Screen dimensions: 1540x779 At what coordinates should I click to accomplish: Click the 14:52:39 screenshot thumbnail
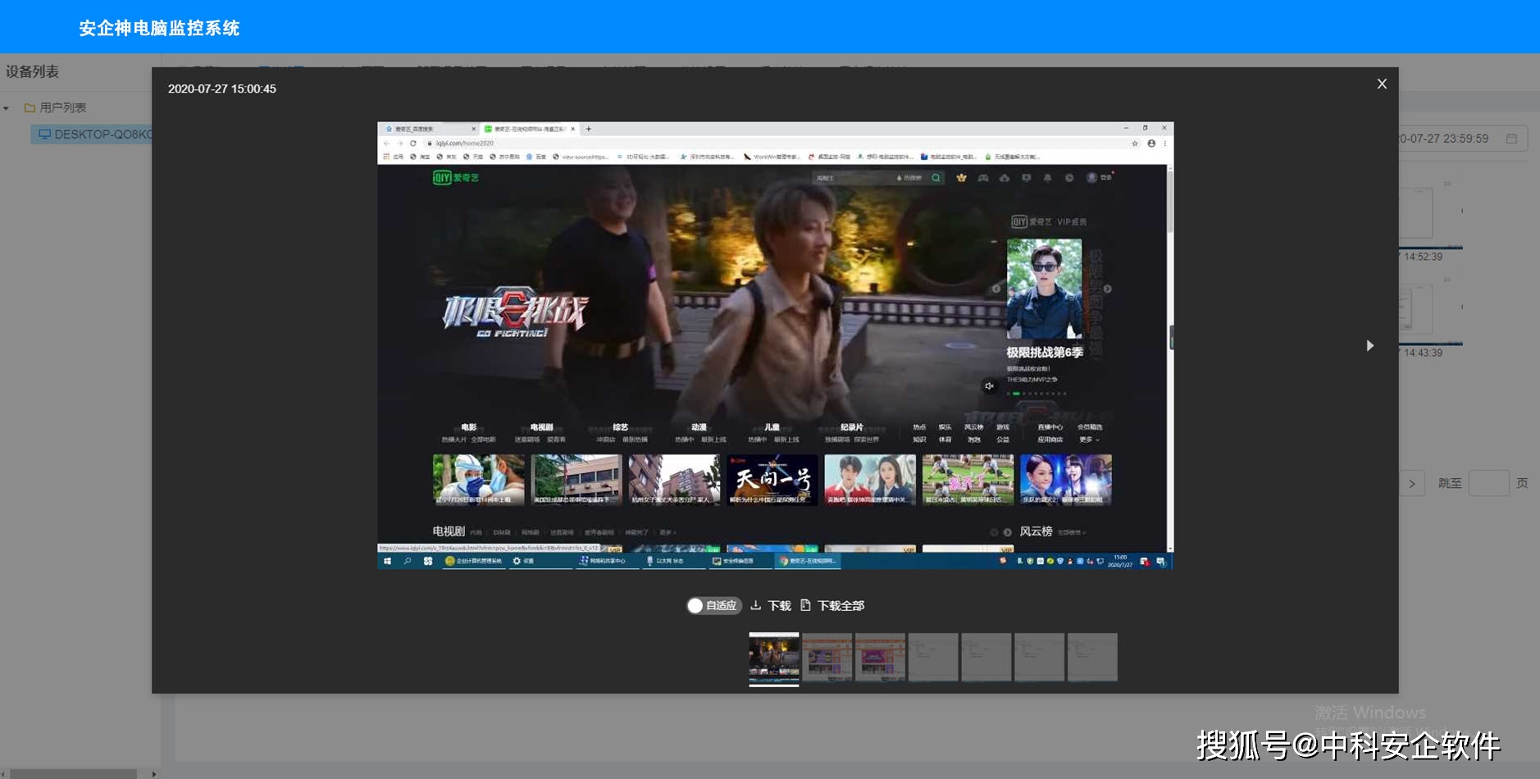1431,215
